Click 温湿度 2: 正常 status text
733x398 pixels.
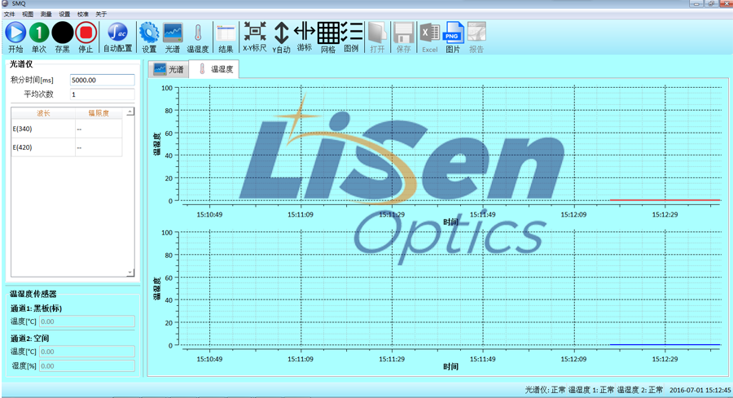[x=640, y=390]
